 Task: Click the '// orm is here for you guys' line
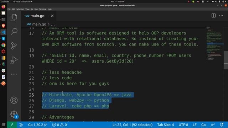(75, 84)
